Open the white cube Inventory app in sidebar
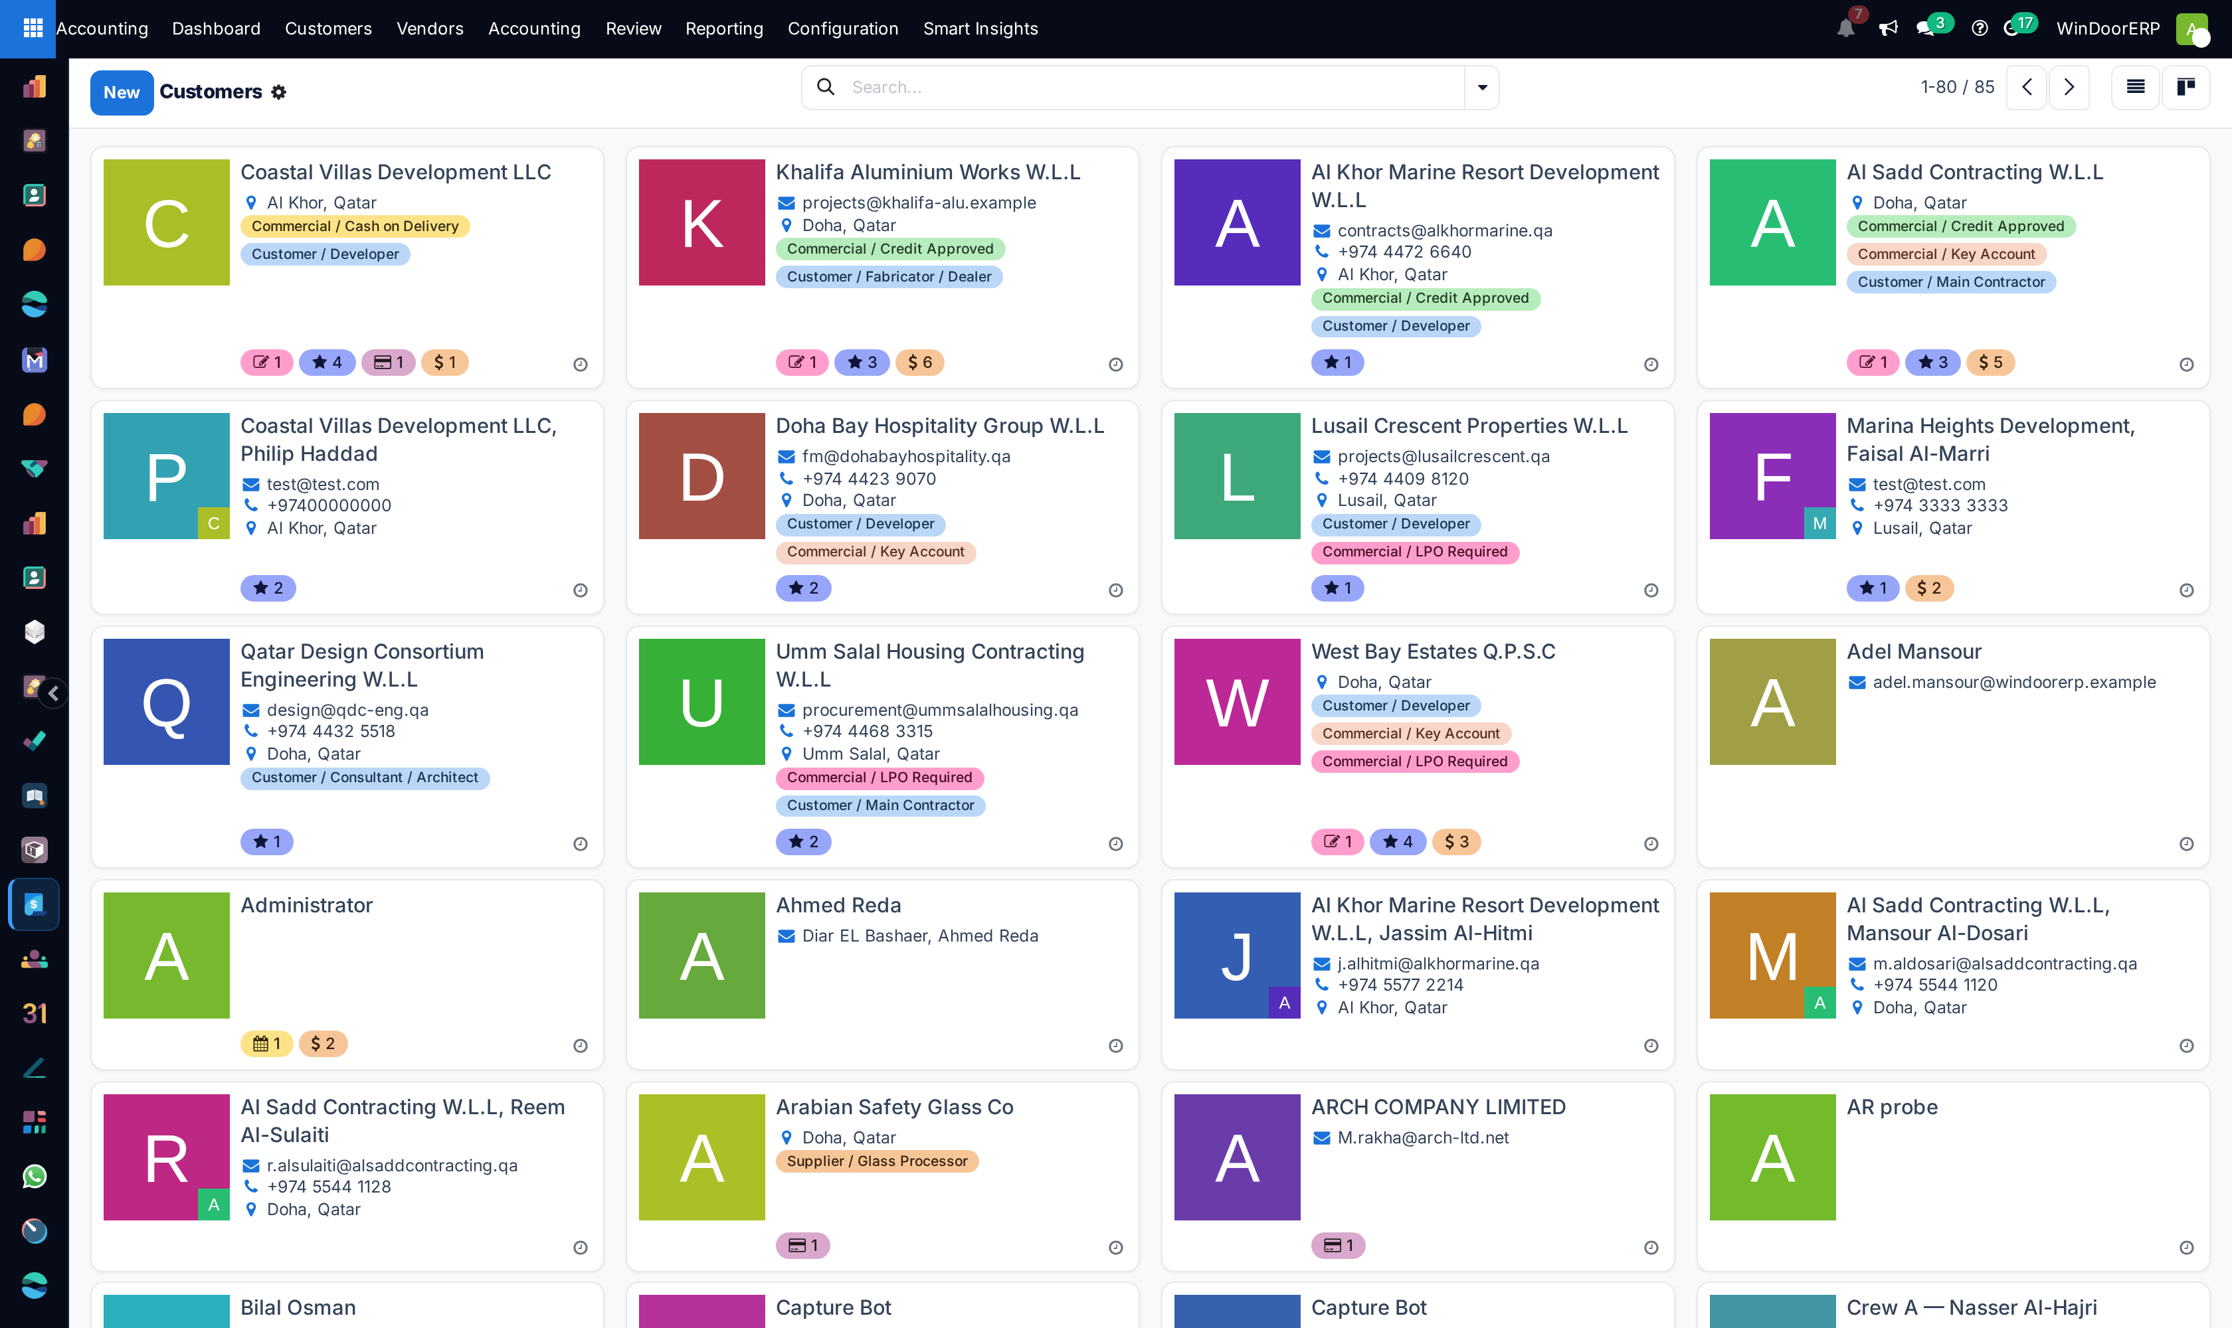 point(34,631)
